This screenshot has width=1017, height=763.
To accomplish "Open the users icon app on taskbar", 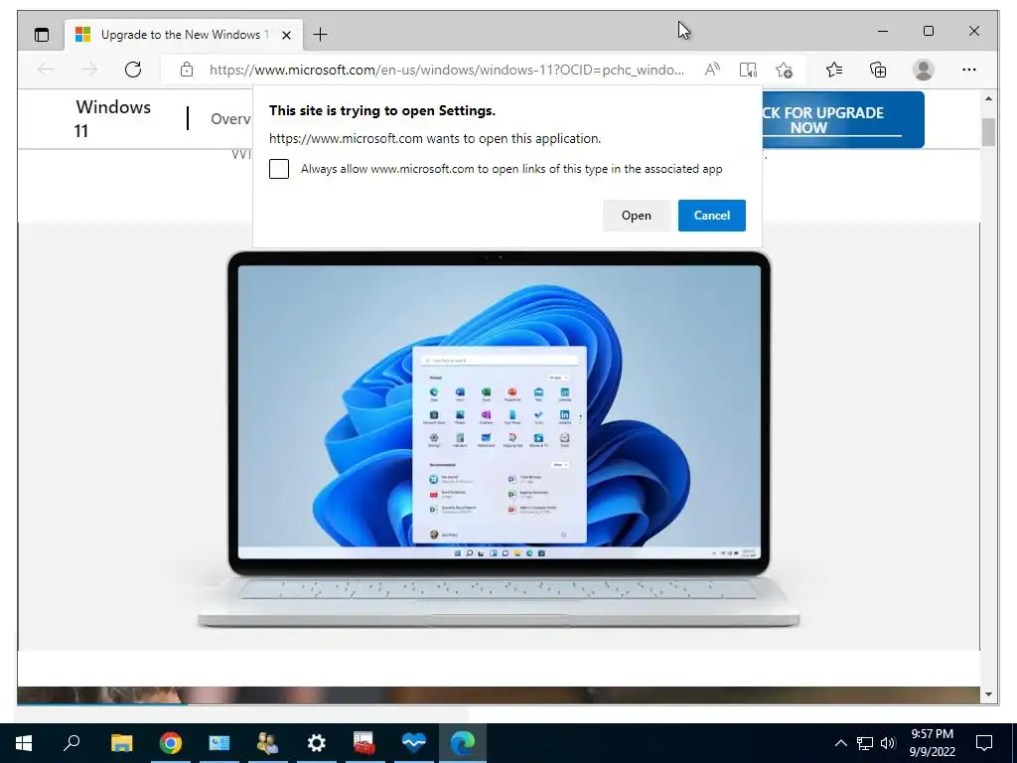I will [267, 743].
